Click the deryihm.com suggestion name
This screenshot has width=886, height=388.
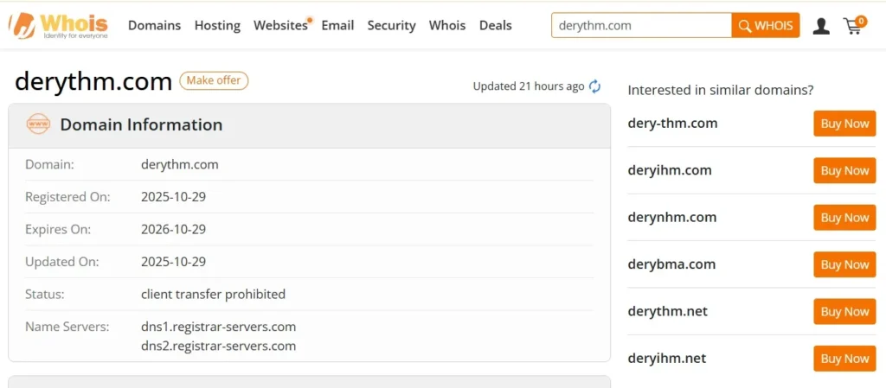670,170
